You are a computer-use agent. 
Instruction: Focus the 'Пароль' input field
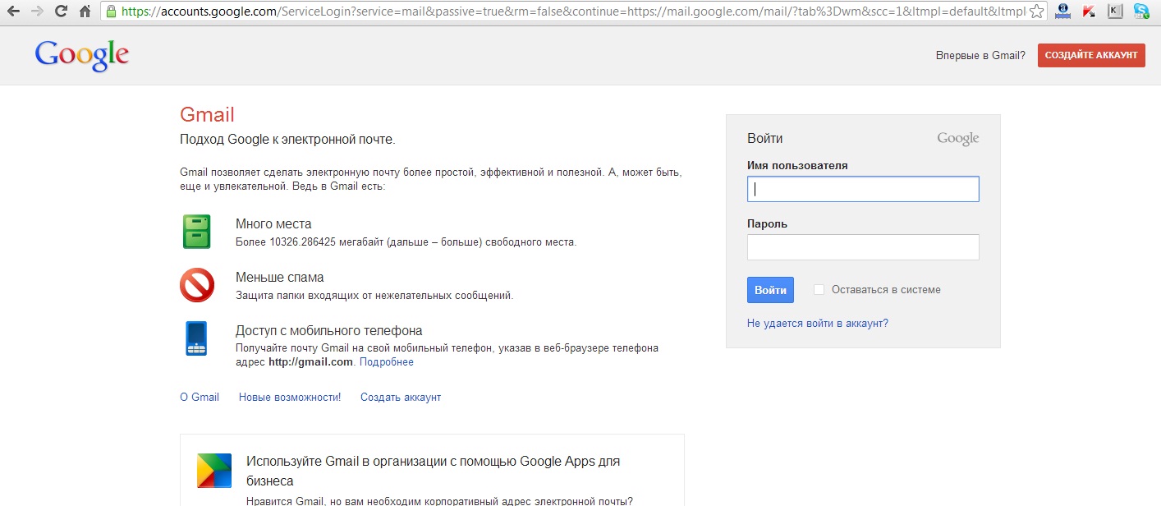pyautogui.click(x=863, y=247)
